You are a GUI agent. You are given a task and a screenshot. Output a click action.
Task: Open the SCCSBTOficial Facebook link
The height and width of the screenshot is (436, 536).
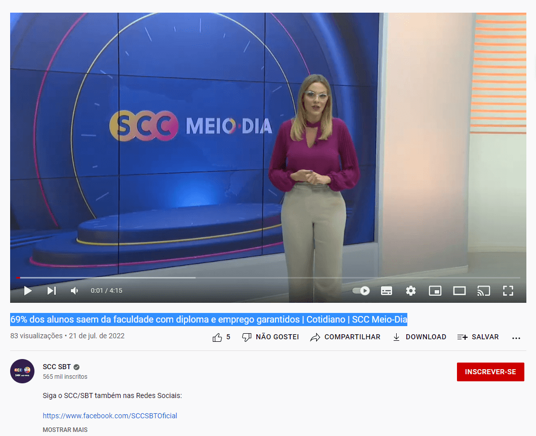point(110,416)
